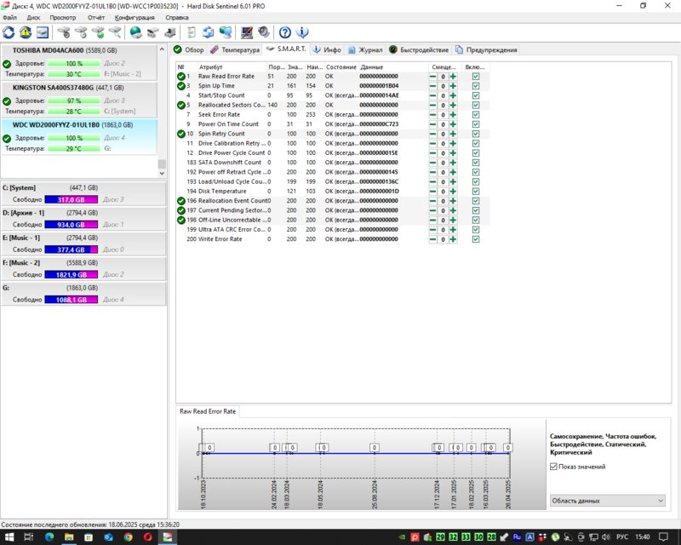This screenshot has height=545, width=681.
Task: Switch to the Быстродействие tab
Action: click(x=419, y=49)
